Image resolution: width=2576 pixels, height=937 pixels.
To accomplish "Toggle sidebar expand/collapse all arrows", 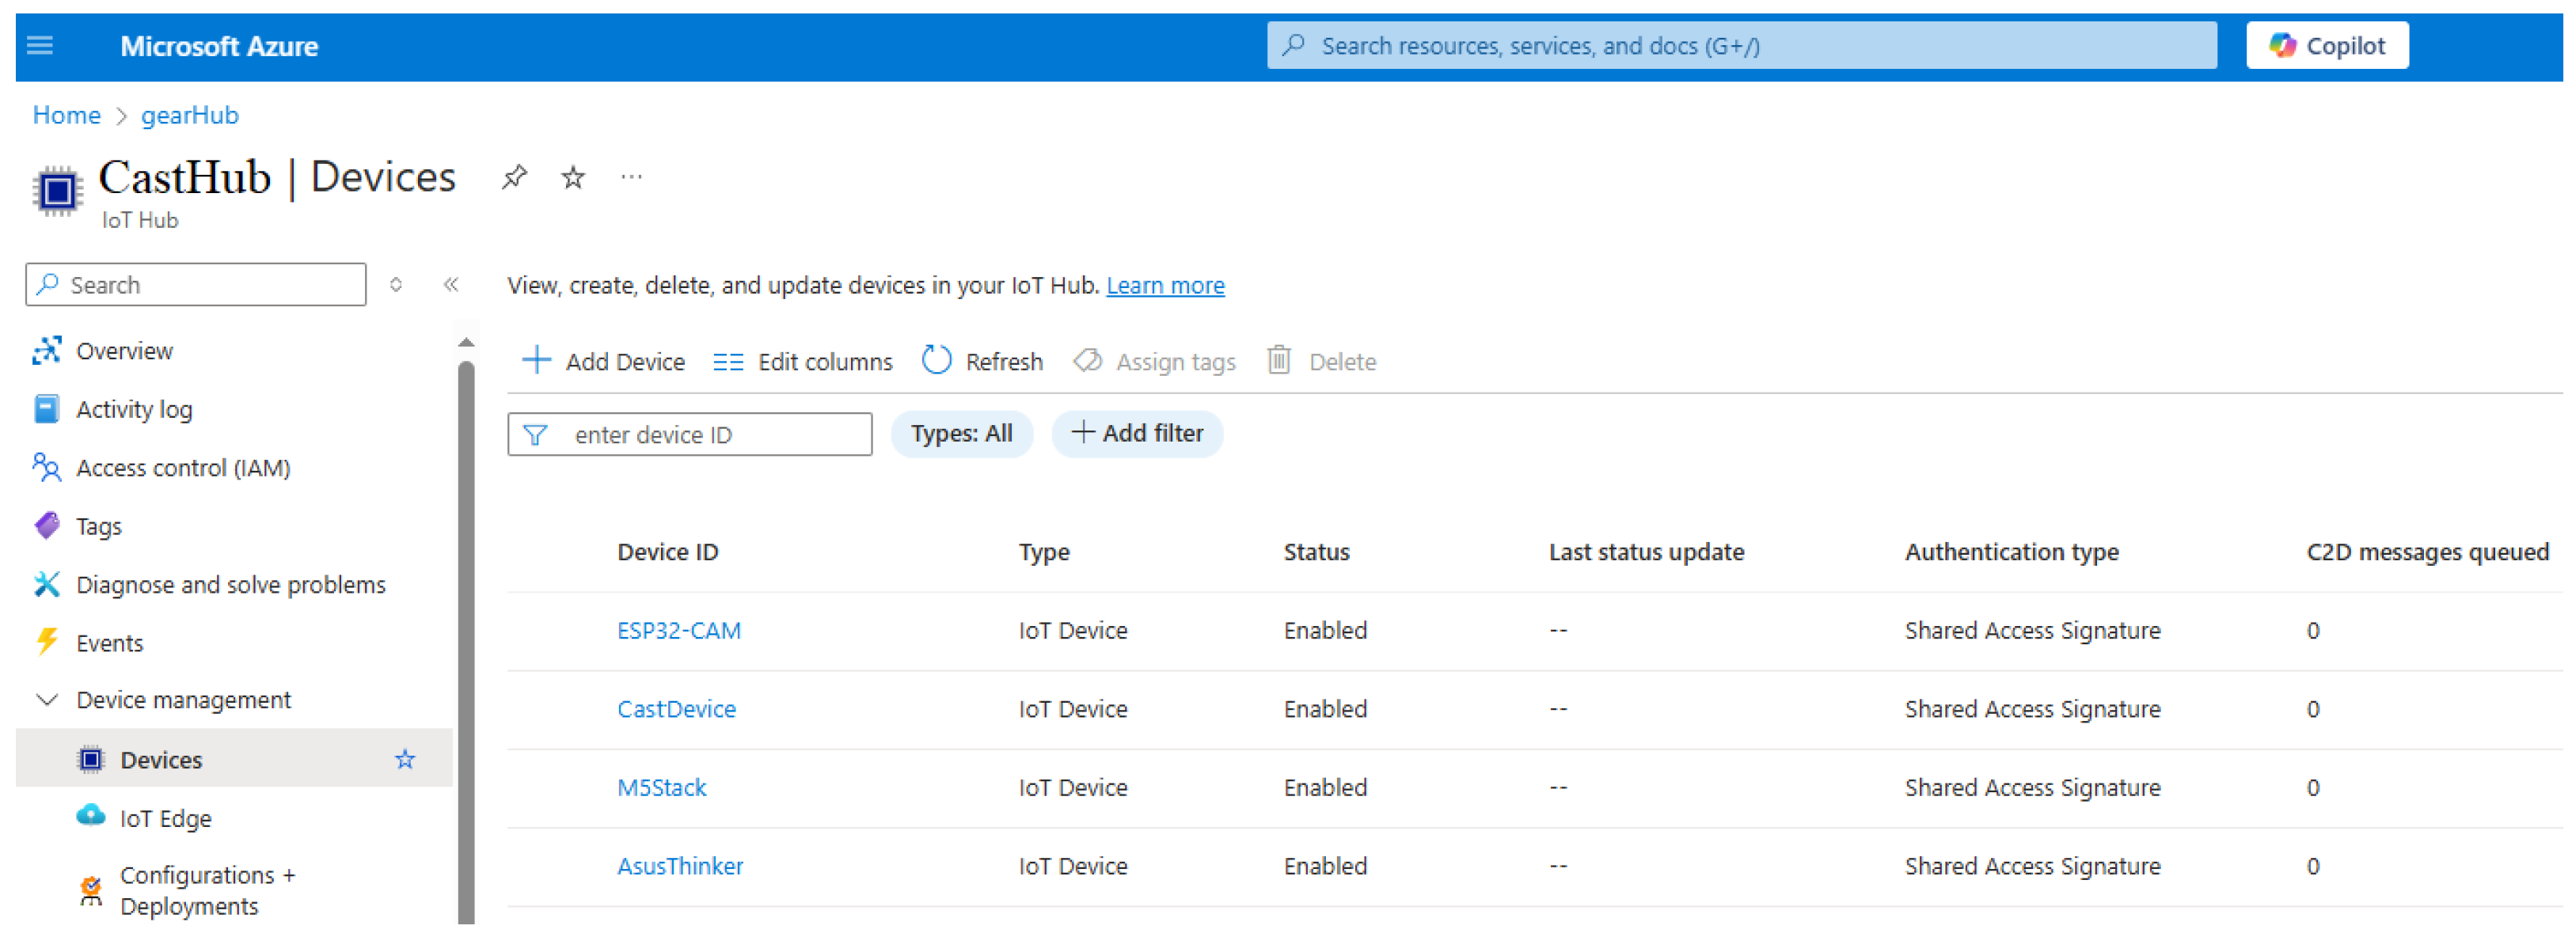I will pyautogui.click(x=396, y=285).
